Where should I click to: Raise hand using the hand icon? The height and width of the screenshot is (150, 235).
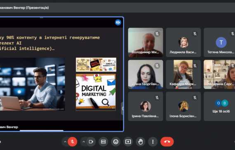click(x=141, y=142)
